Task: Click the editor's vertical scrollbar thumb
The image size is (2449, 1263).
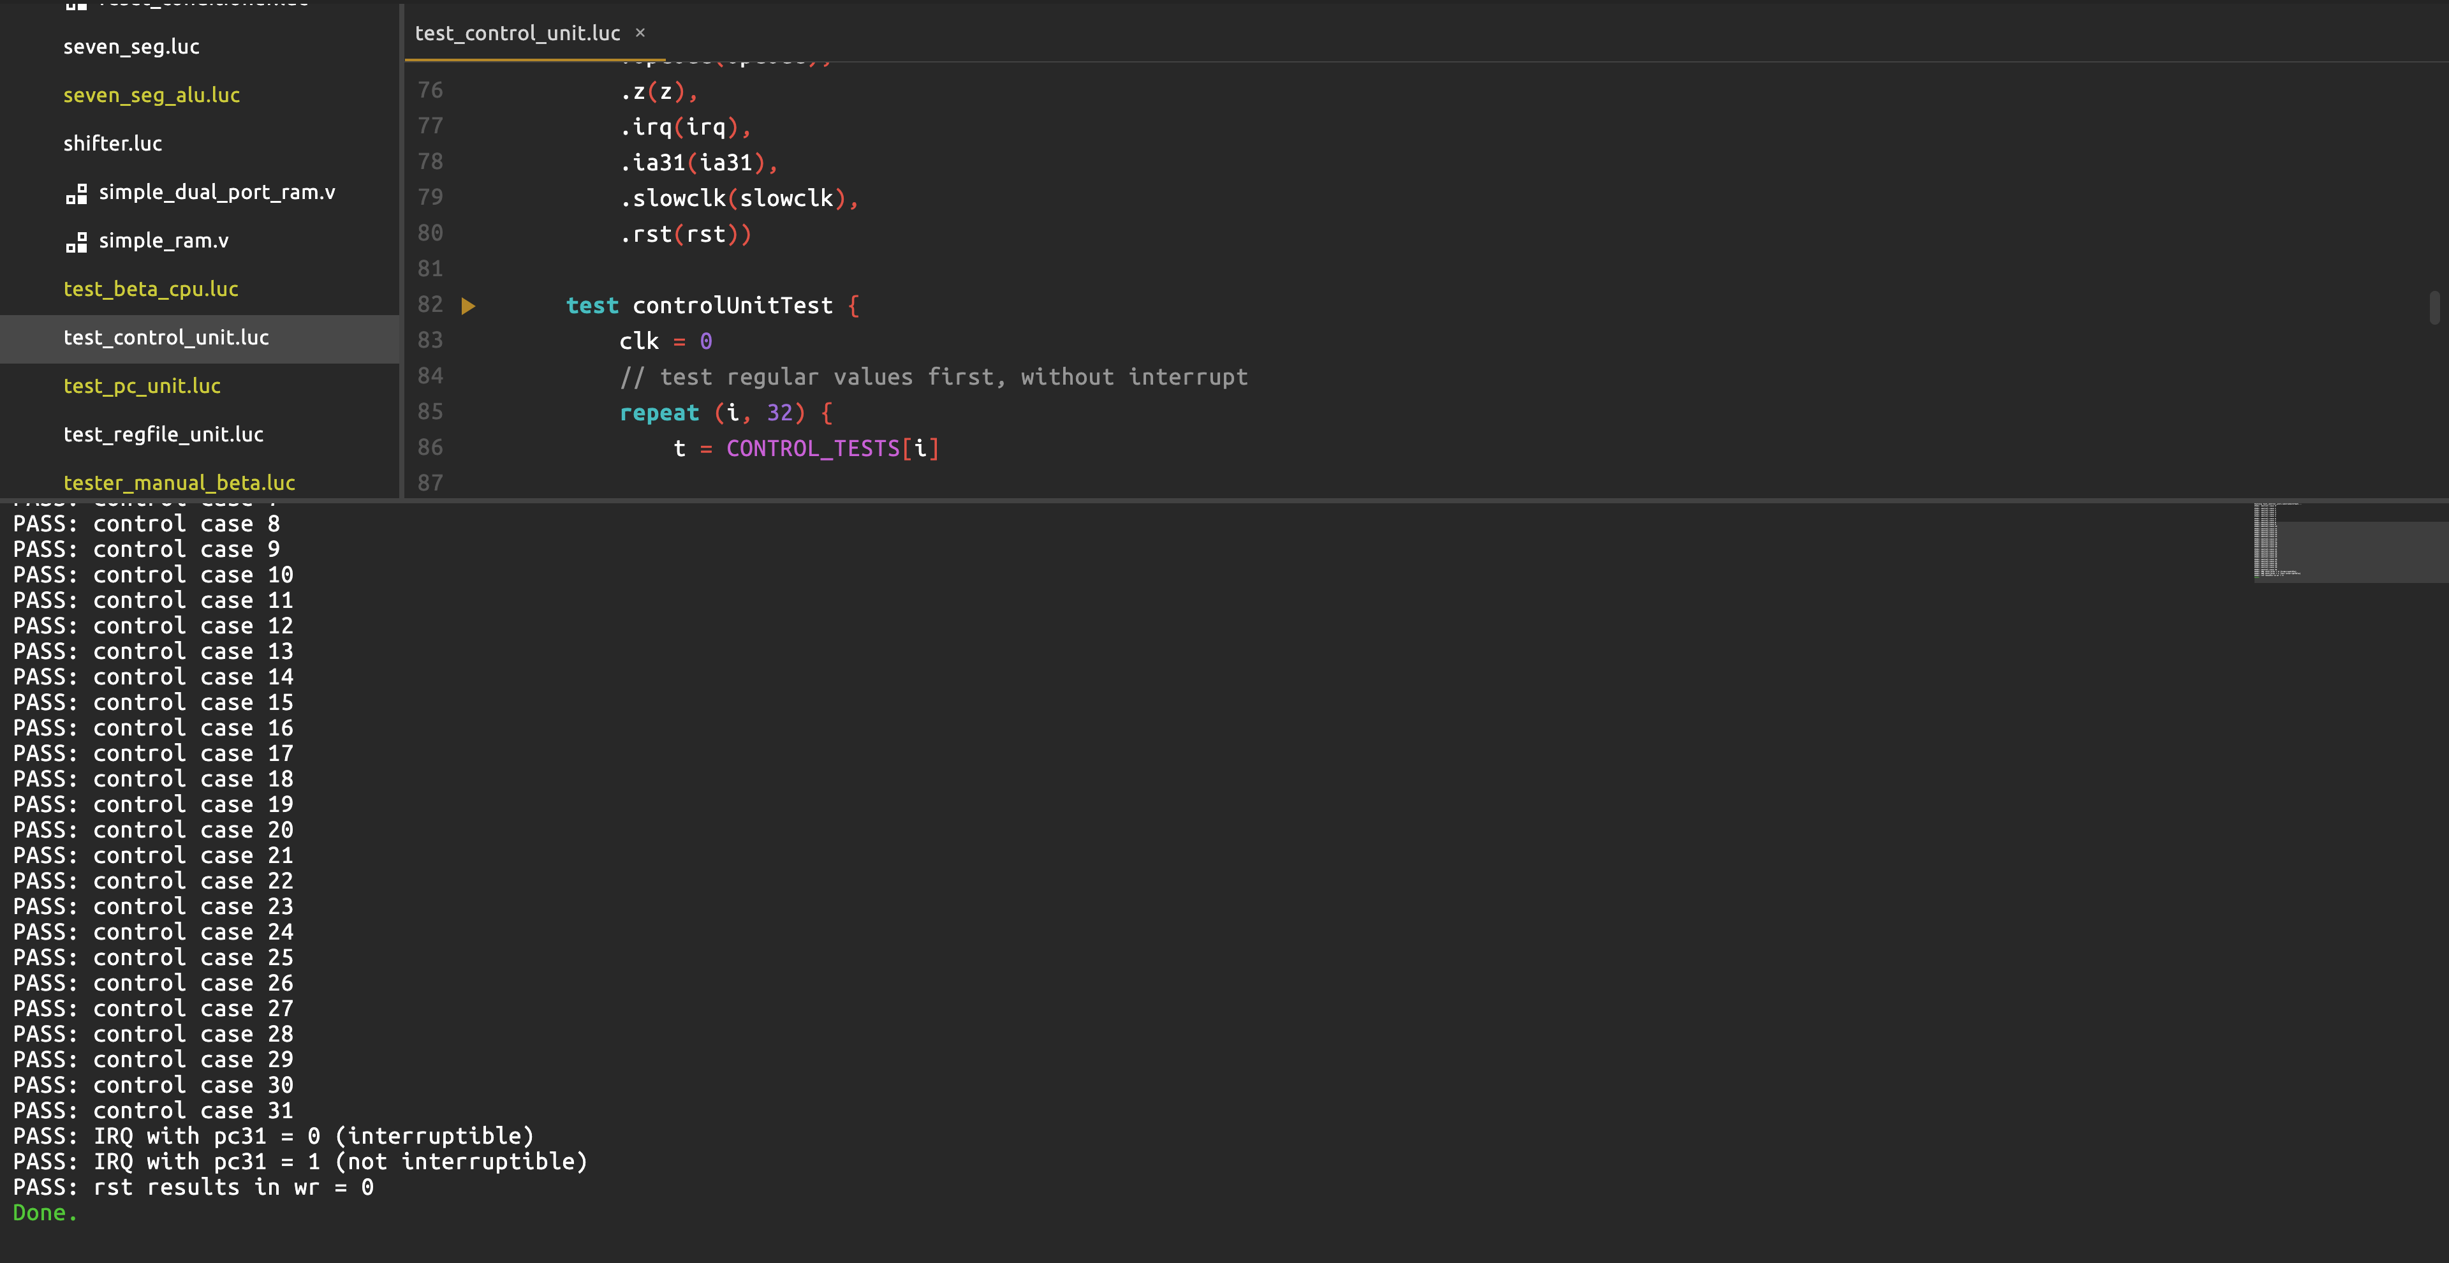Action: 2434,307
